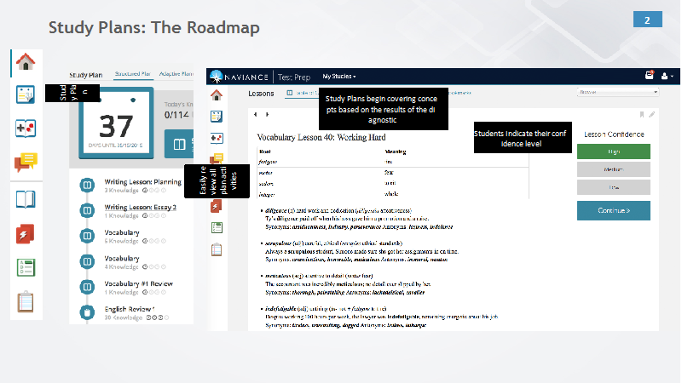Click the clipboard icon beside English Review 1

tap(87, 312)
